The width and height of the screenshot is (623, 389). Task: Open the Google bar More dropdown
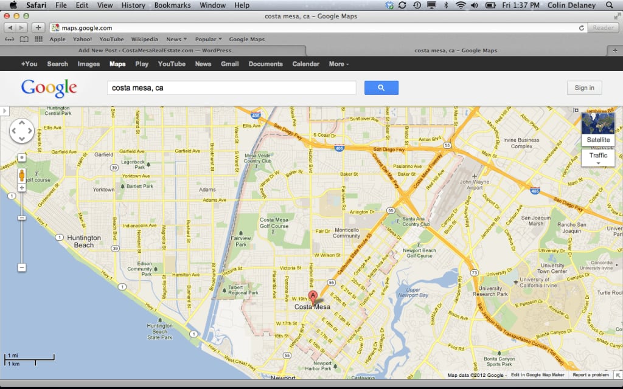coord(338,64)
